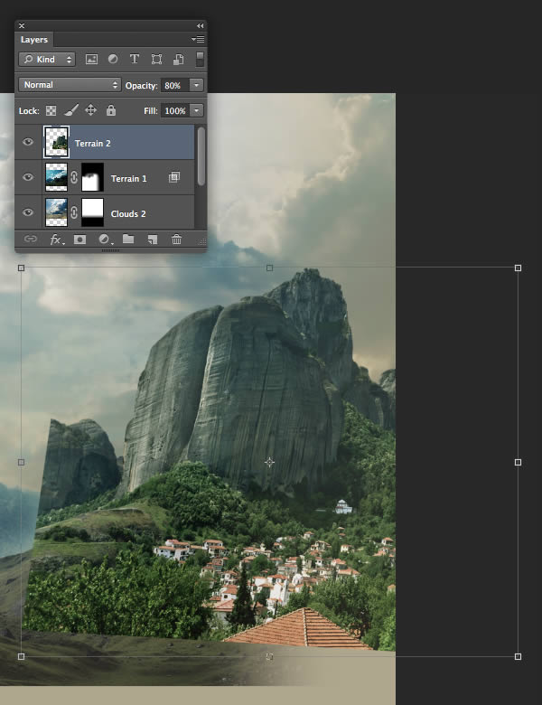This screenshot has width=542, height=705.
Task: Lock image pixels brush icon
Action: 71,110
